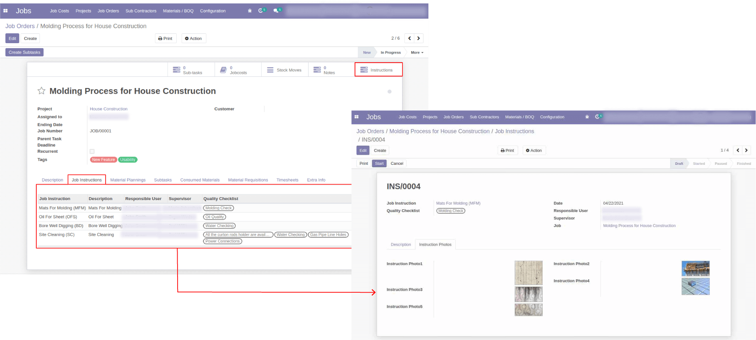Toggle the Recurrent checkbox

point(92,152)
